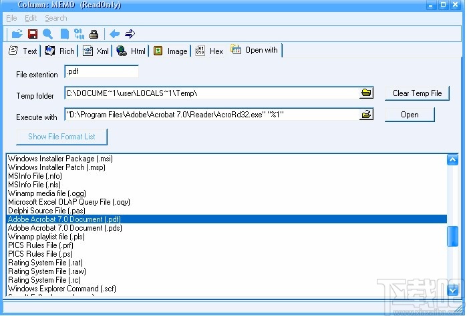
Task: Select Windows Installer Patch (.msp) row
Action: 226,167
